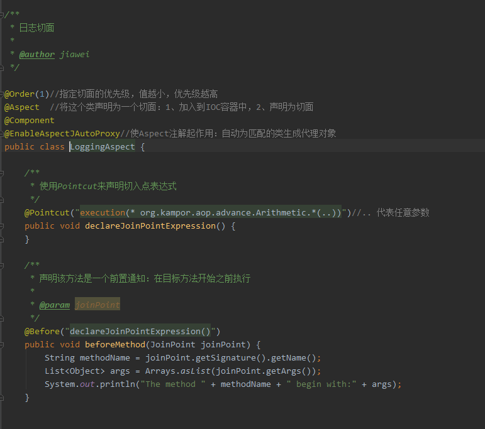Click the highlighted joinPoint param name in Javadoc

98,305
